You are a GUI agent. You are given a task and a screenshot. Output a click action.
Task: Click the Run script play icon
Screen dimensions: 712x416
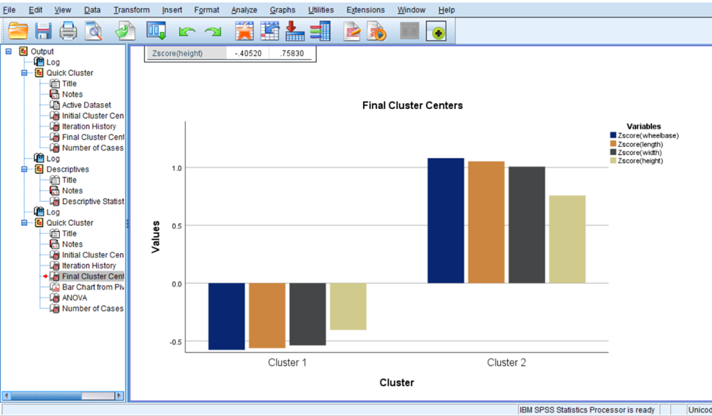[x=376, y=31]
